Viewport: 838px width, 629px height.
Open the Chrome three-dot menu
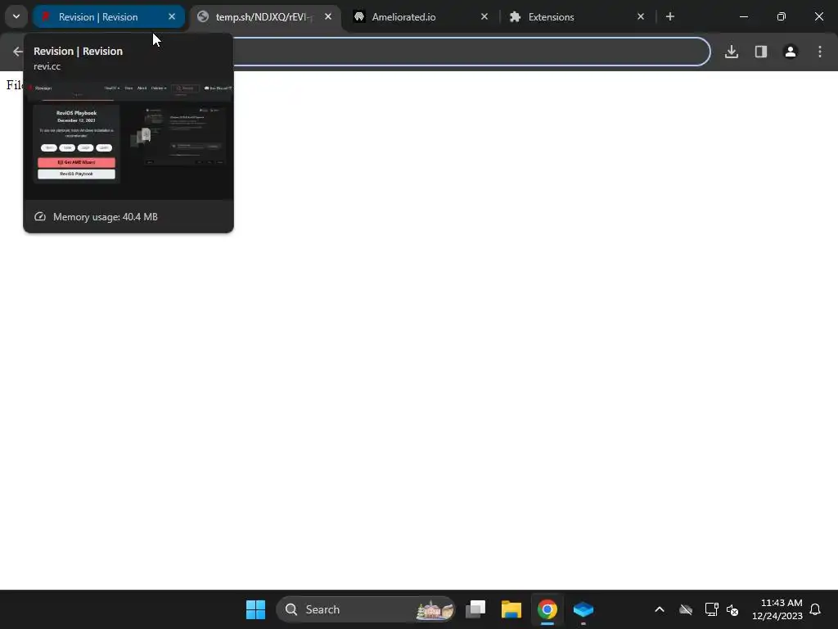tap(820, 52)
